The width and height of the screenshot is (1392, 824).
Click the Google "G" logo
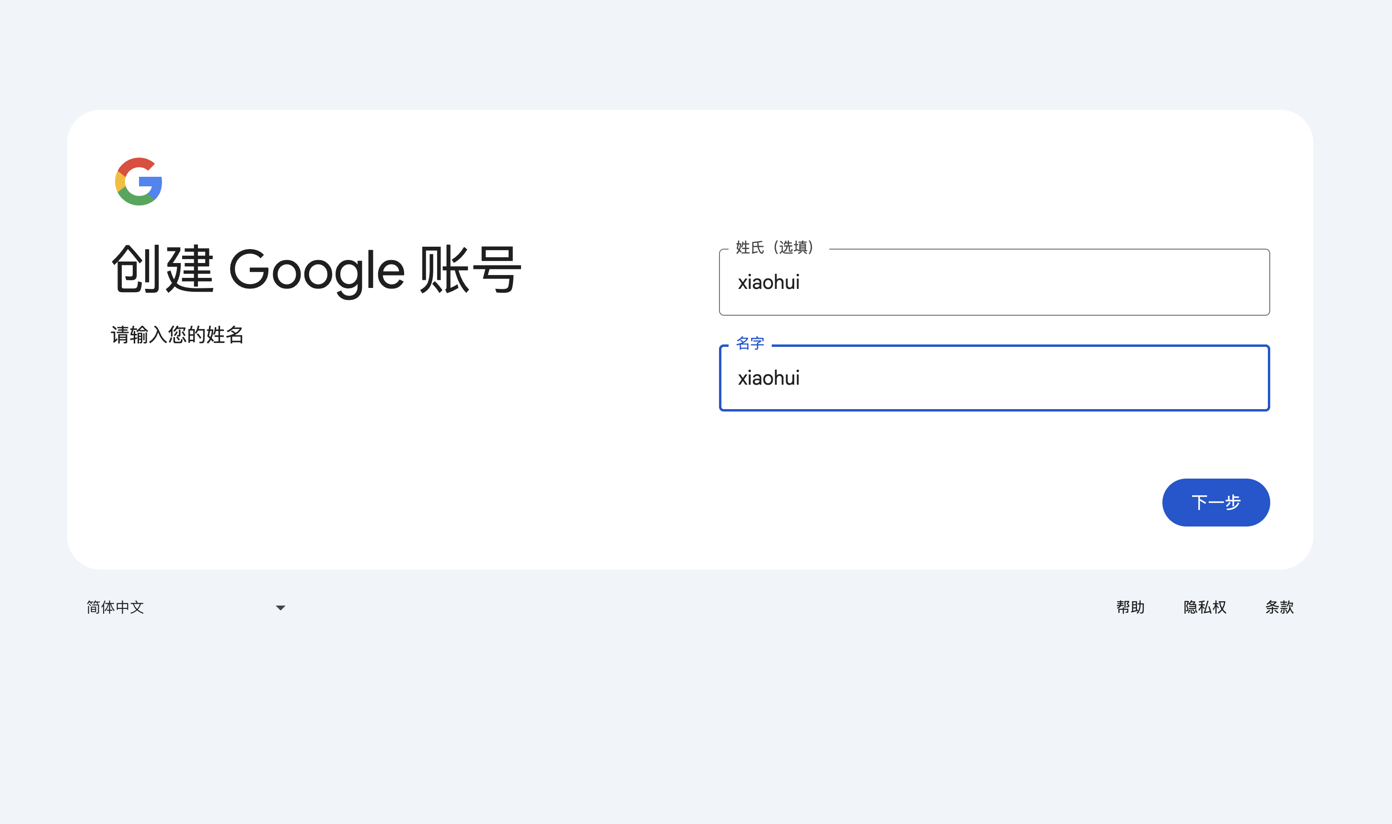click(x=139, y=182)
